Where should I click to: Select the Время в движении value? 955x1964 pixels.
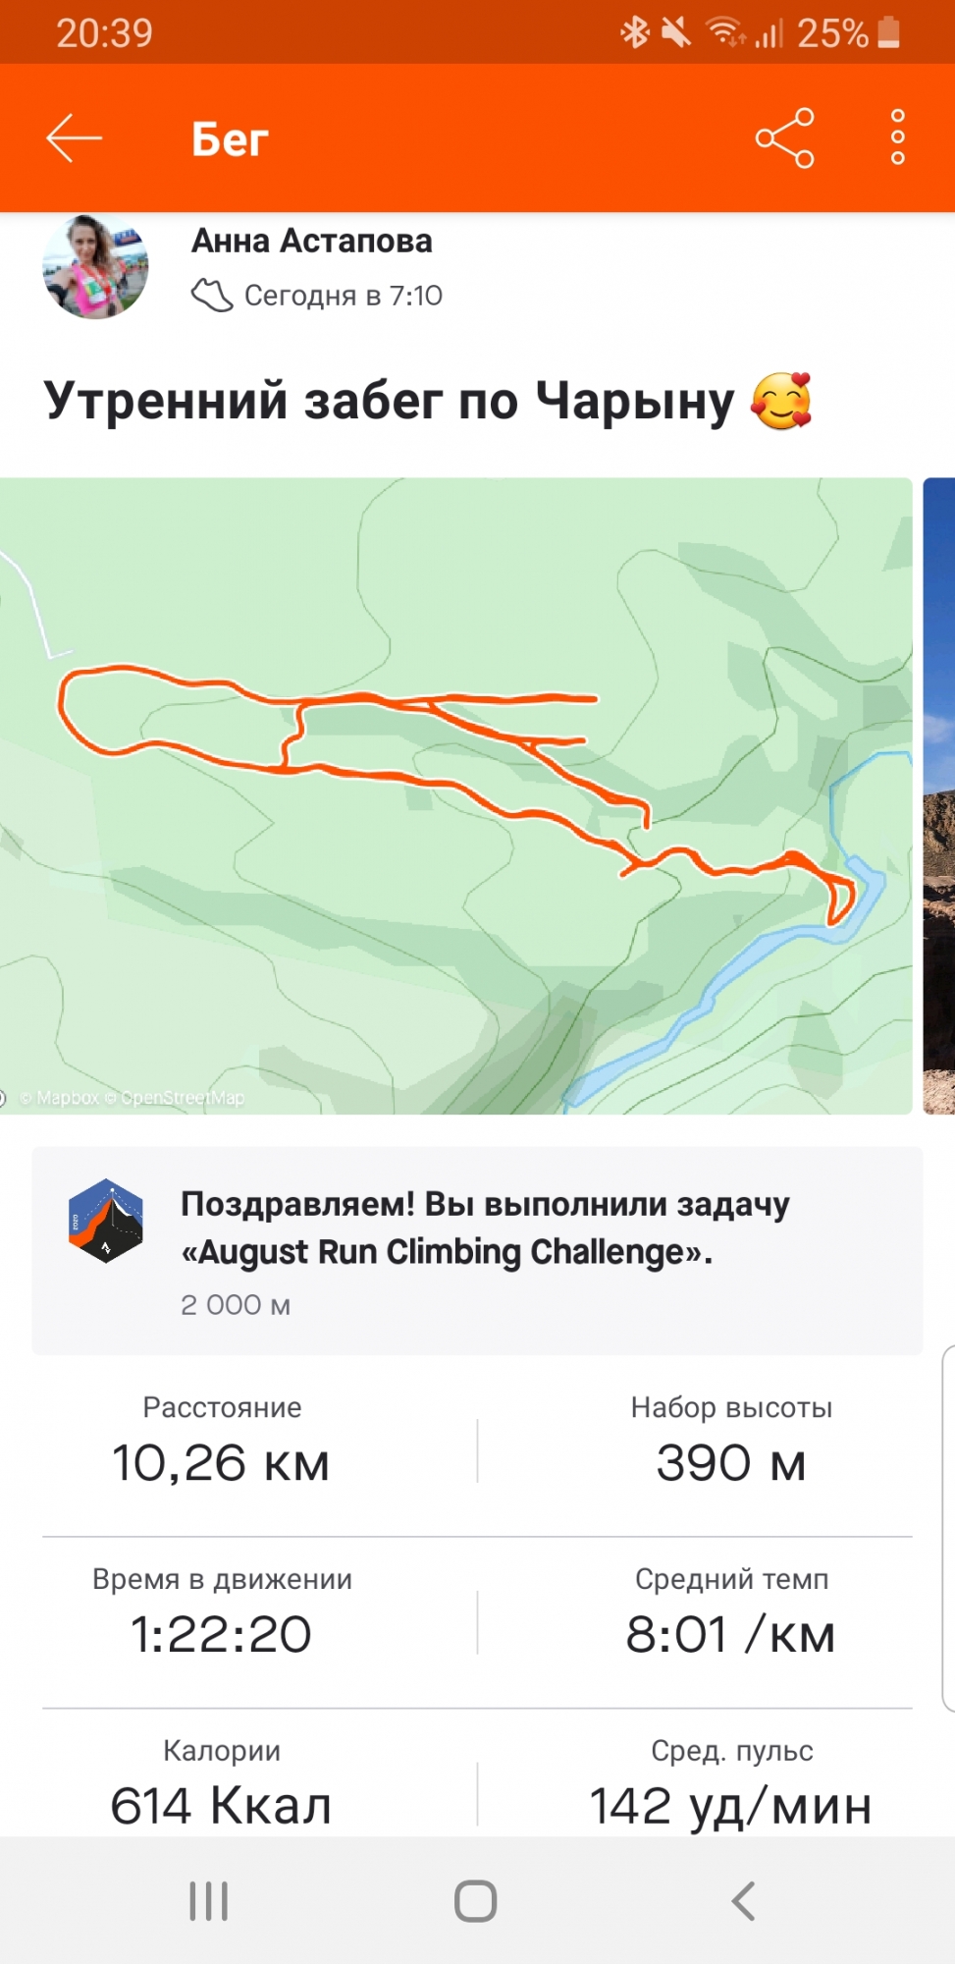222,1634
